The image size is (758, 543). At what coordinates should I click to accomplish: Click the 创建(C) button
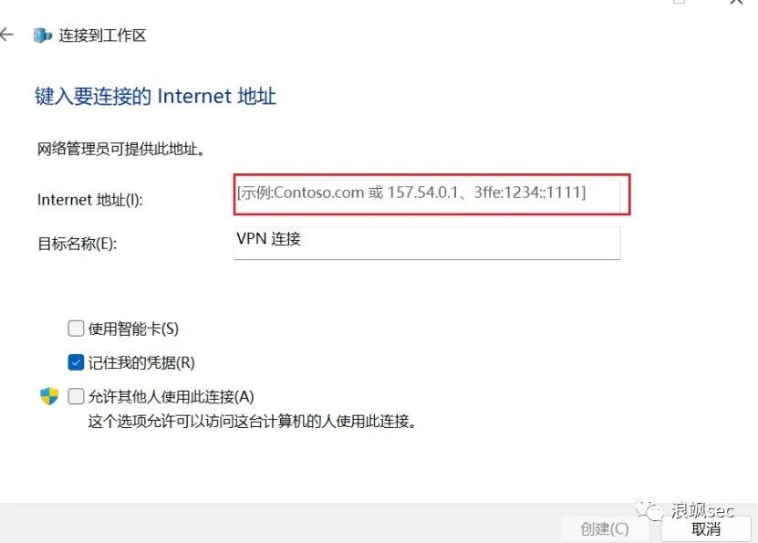tap(605, 528)
